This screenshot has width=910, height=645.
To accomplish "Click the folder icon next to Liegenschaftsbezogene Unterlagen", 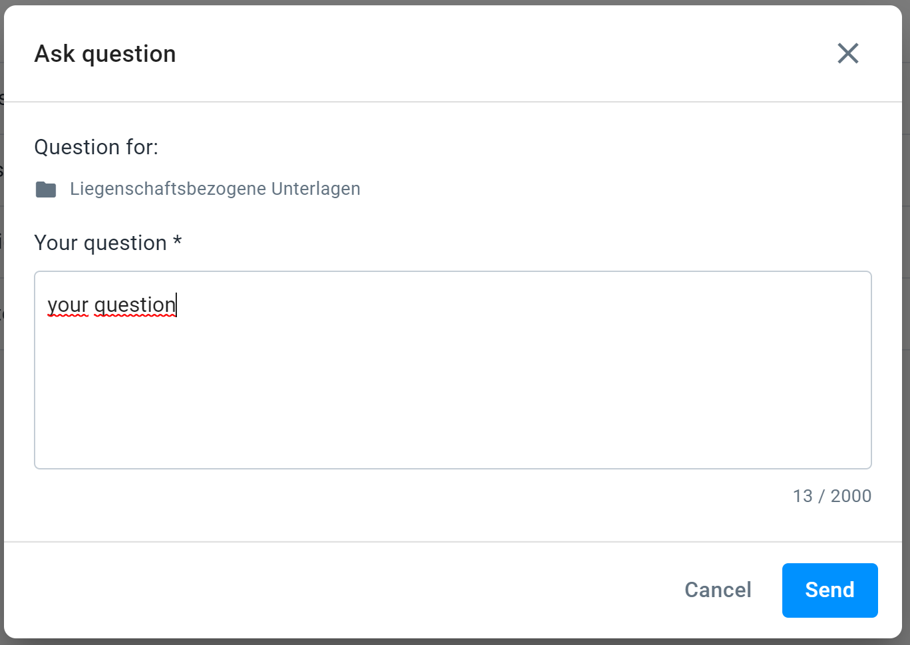I will coord(45,189).
